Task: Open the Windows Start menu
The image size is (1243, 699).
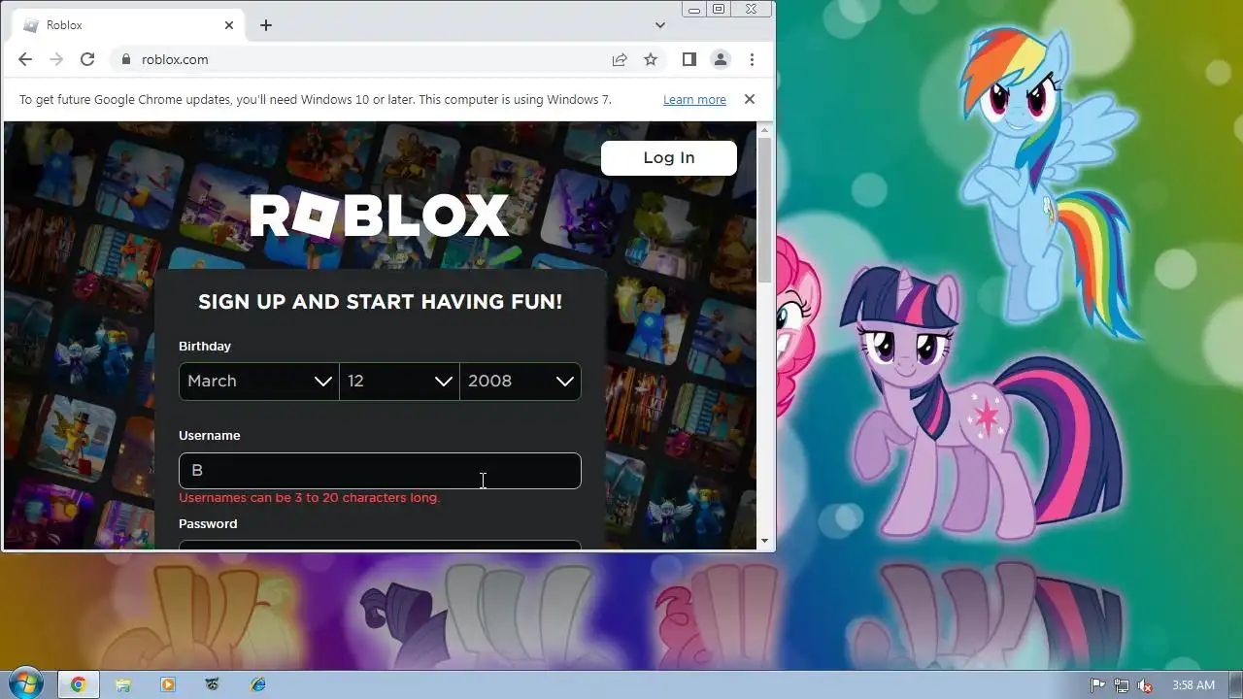Action: pyautogui.click(x=26, y=684)
